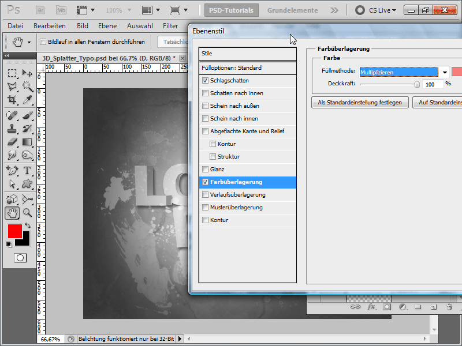Open the Auswahl menu
The width and height of the screenshot is (462, 346).
click(140, 26)
